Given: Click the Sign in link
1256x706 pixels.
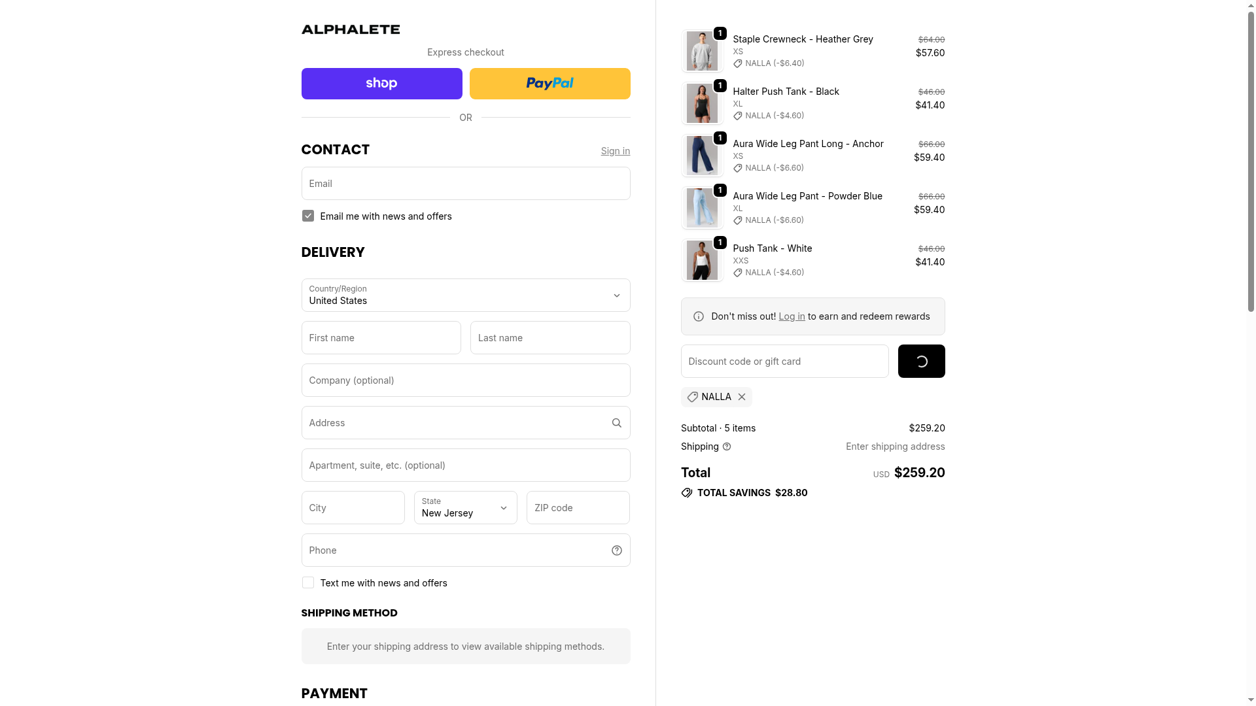Looking at the screenshot, I should 615,151.
